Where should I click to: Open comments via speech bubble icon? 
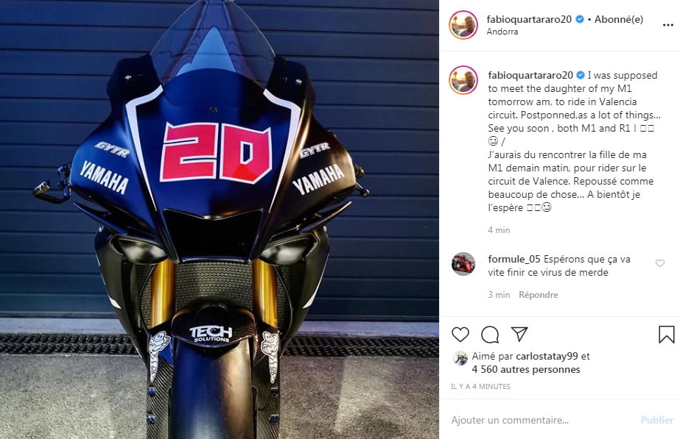(490, 335)
